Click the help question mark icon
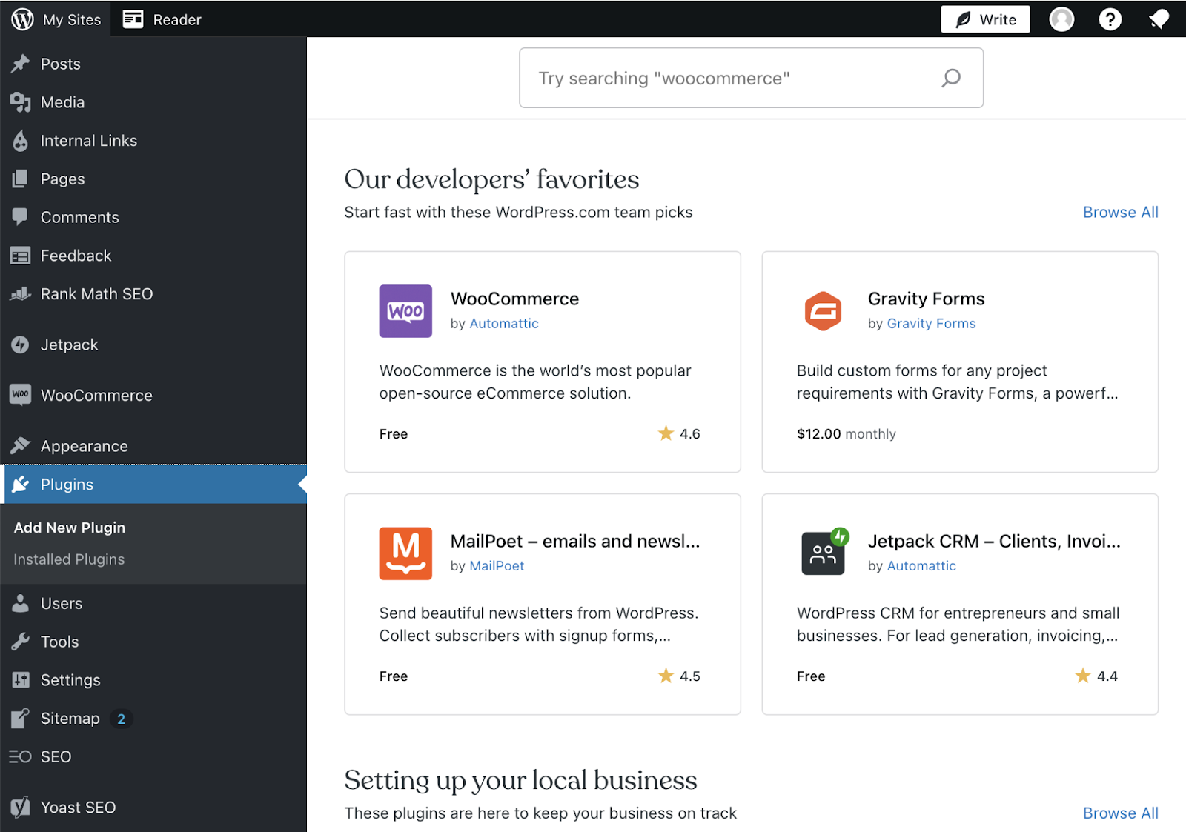This screenshot has width=1186, height=832. (x=1110, y=19)
